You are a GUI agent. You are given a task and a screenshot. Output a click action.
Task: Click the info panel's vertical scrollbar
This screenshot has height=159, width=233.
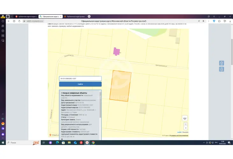pos(100,105)
